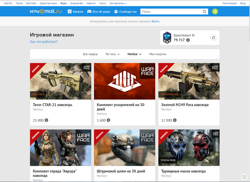Expand the По типу dropdown
The image size is (250, 182).
click(x=112, y=54)
